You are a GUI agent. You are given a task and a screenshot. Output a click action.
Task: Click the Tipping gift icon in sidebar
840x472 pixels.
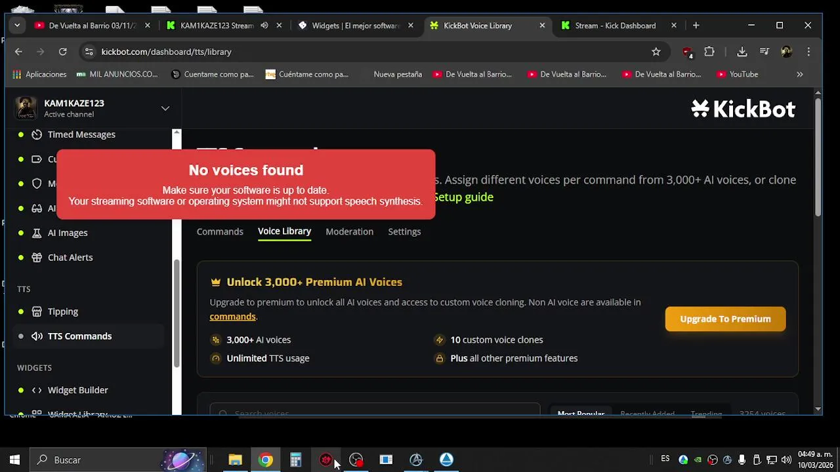37,311
